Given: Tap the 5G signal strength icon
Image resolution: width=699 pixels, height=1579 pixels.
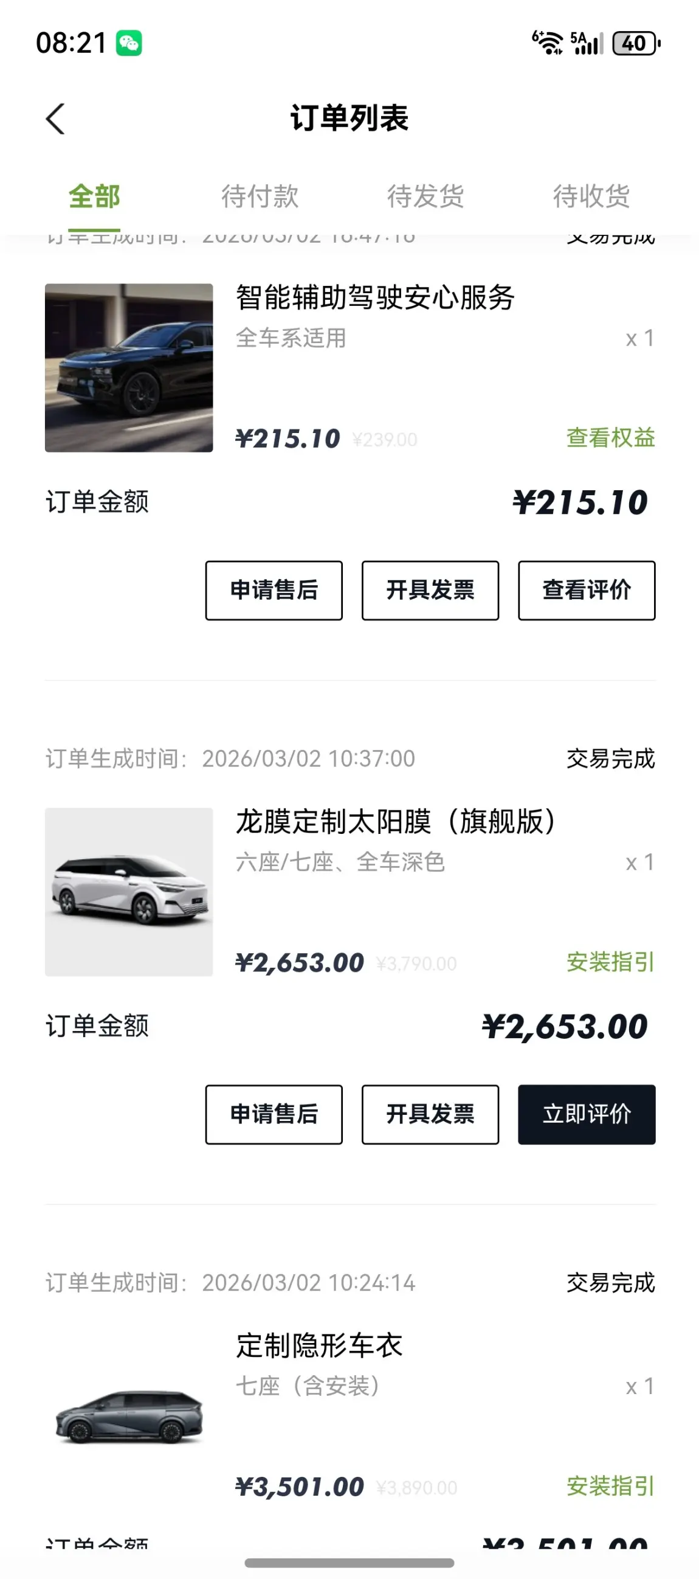Looking at the screenshot, I should 587,43.
